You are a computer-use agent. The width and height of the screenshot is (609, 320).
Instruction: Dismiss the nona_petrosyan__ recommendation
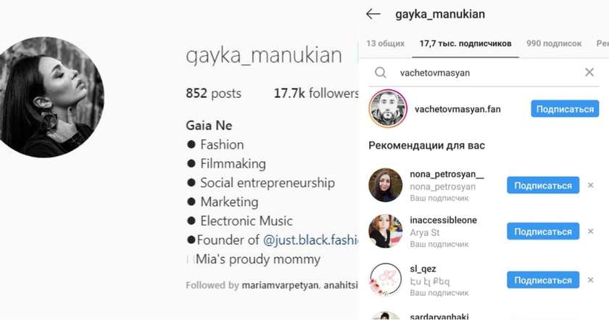[590, 186]
